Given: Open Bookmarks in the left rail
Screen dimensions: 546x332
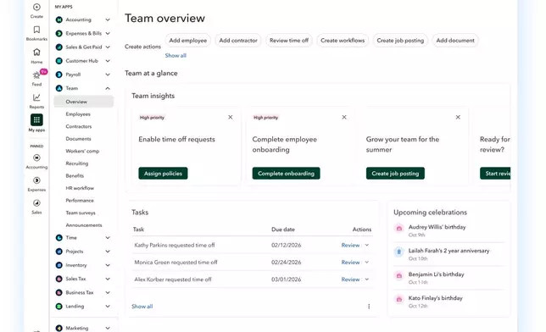Looking at the screenshot, I should click(x=36, y=30).
